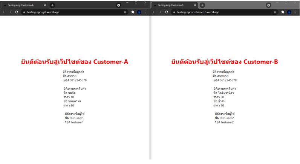Click the lock icon for testing-app-gilt.vercel.app
This screenshot has height=164, width=300.
point(24,12)
